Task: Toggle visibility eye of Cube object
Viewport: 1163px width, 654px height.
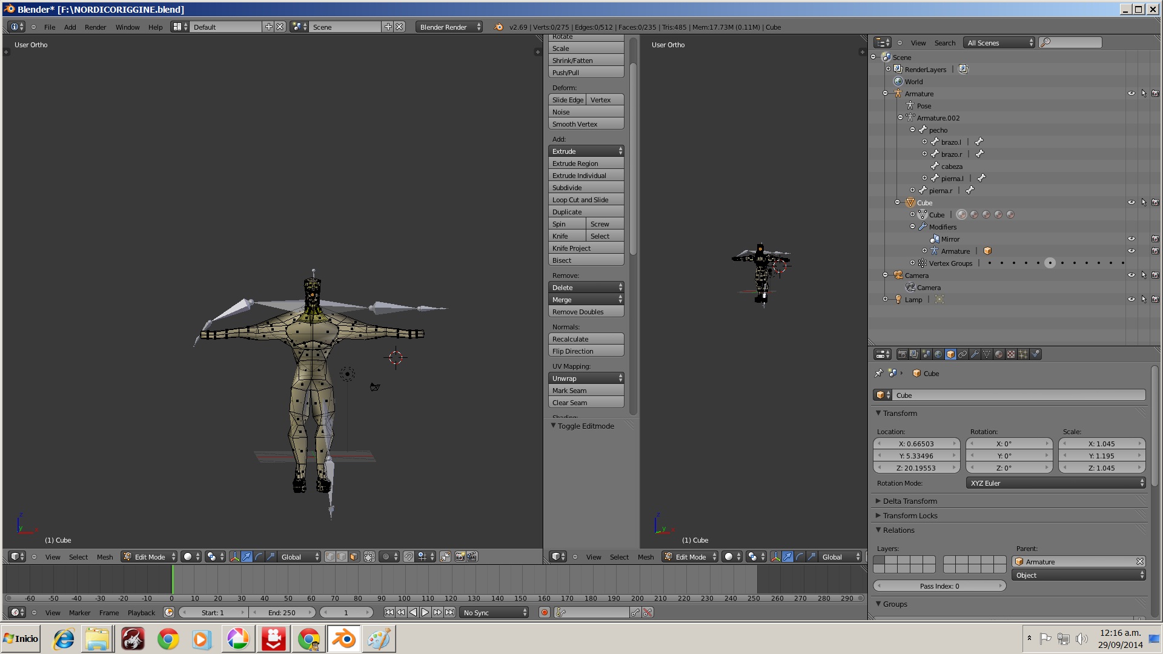Action: 1131,202
